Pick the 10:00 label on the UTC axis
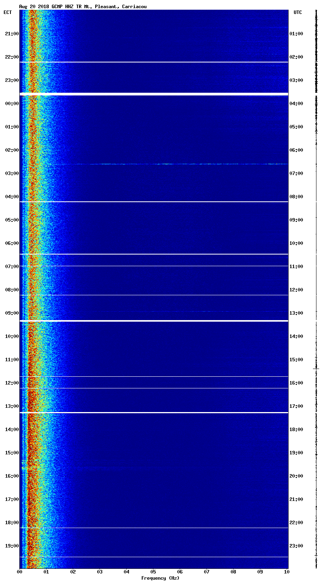Viewport: 330px width, 582px height. pos(296,243)
